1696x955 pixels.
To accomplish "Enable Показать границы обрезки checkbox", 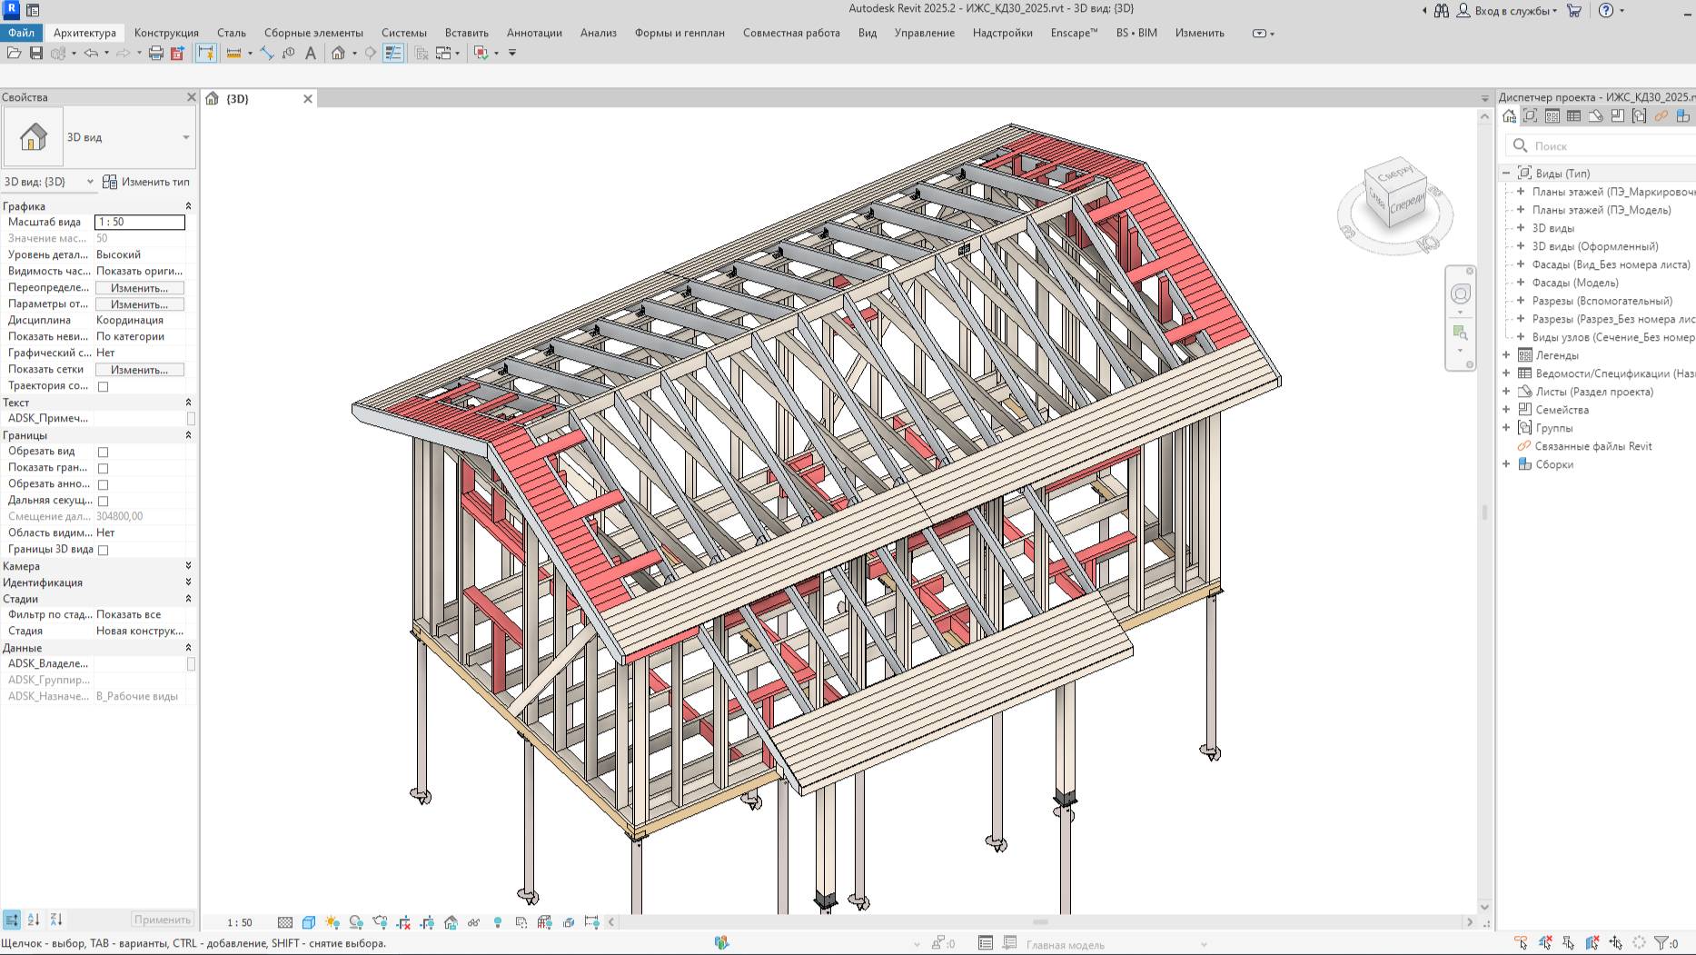I will click(104, 468).
